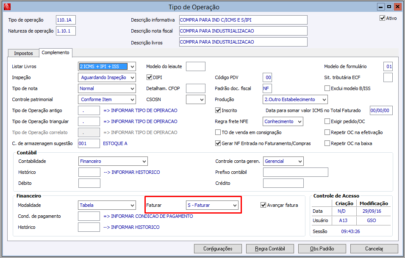Enable Exigir pedido/OC checkbox
Image resolution: width=405 pixels, height=258 pixels.
click(327, 121)
